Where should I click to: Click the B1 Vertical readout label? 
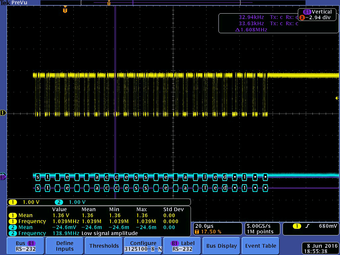(317, 12)
